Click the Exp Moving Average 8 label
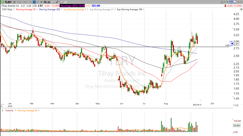Screen dimensions: 243x136 (x=75, y=9)
